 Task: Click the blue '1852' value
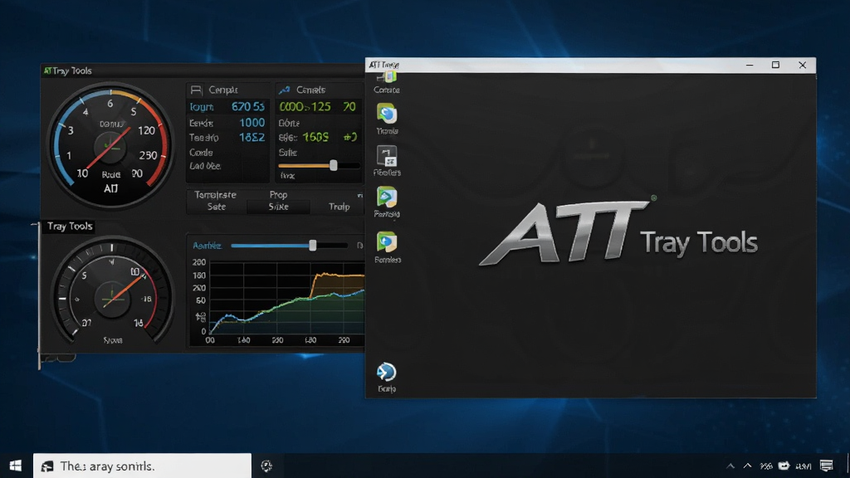click(252, 137)
